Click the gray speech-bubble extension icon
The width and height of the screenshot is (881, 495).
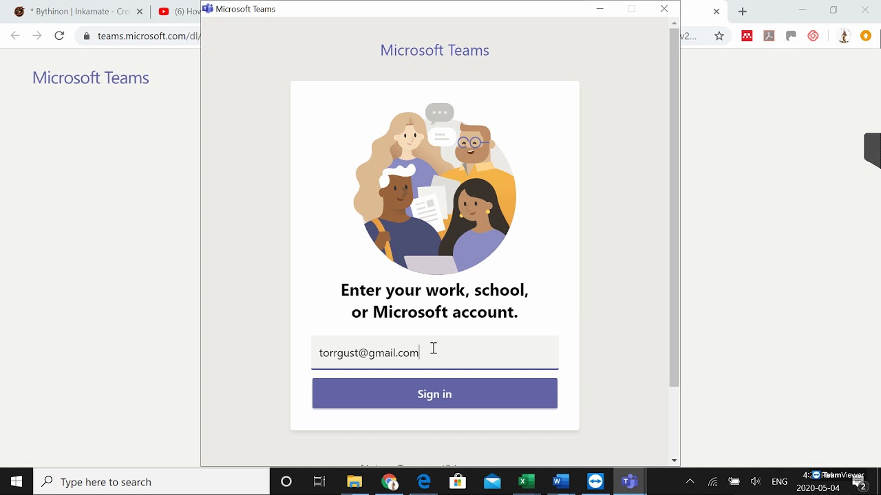[791, 36]
